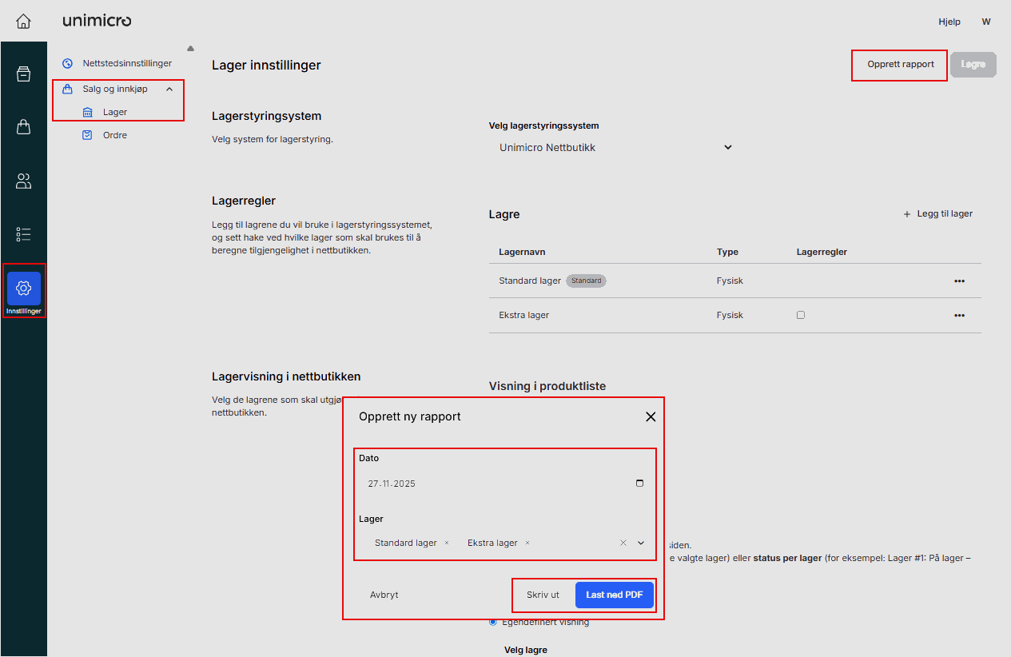
Task: Remove Standard lager with its small x
Action: point(446,543)
